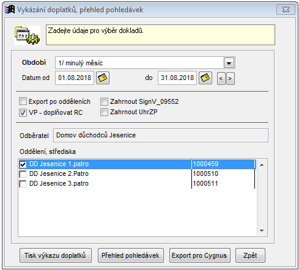Enable Export po odděleních checkbox
The image size is (299, 270).
tap(23, 101)
